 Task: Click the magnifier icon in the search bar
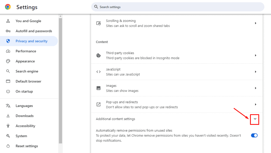(96, 7)
